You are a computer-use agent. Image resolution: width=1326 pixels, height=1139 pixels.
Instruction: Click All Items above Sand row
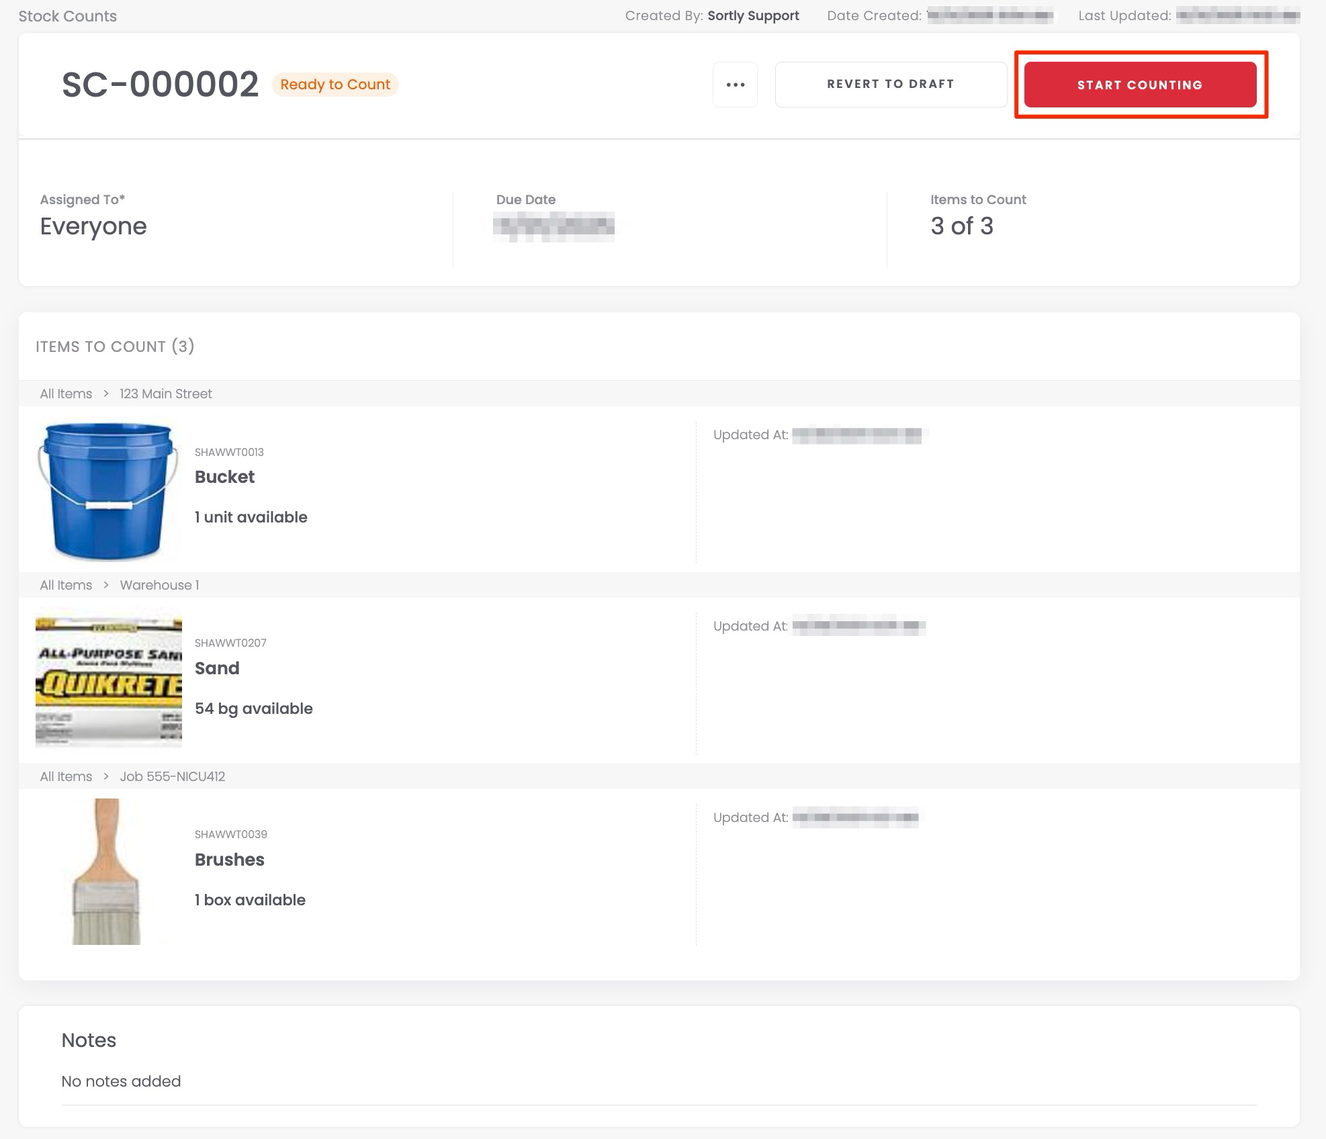click(x=66, y=585)
